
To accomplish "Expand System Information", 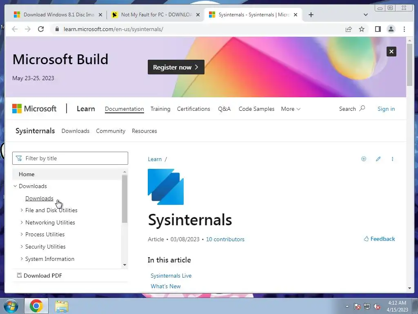I will click(22, 259).
